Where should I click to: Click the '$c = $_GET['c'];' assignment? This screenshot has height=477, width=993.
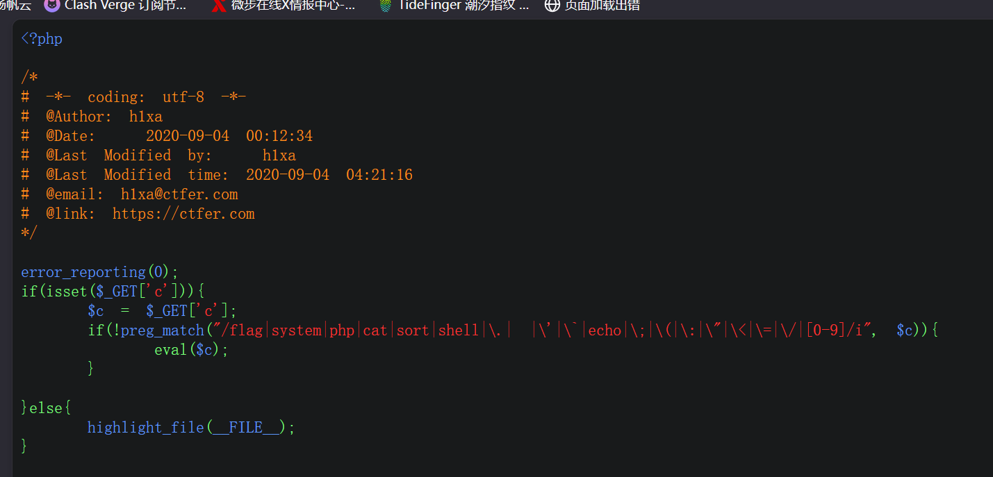pyautogui.click(x=163, y=311)
